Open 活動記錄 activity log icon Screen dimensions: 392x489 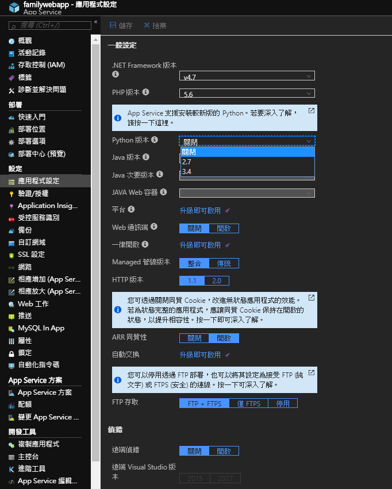pyautogui.click(x=11, y=53)
